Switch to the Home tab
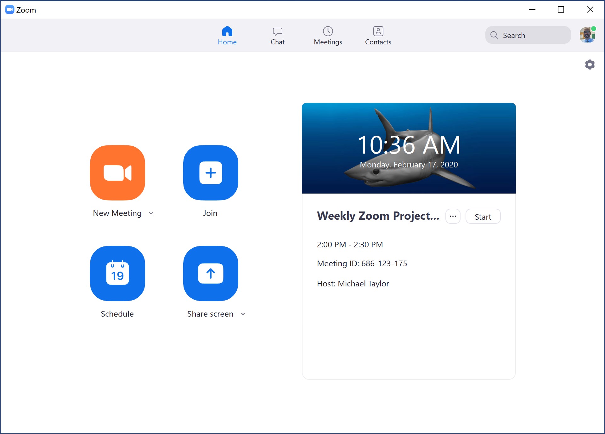Screen dimensions: 605x434 pos(227,35)
